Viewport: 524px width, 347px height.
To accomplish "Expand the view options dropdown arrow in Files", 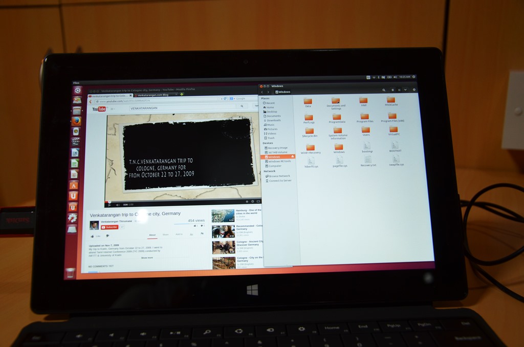I will click(405, 90).
